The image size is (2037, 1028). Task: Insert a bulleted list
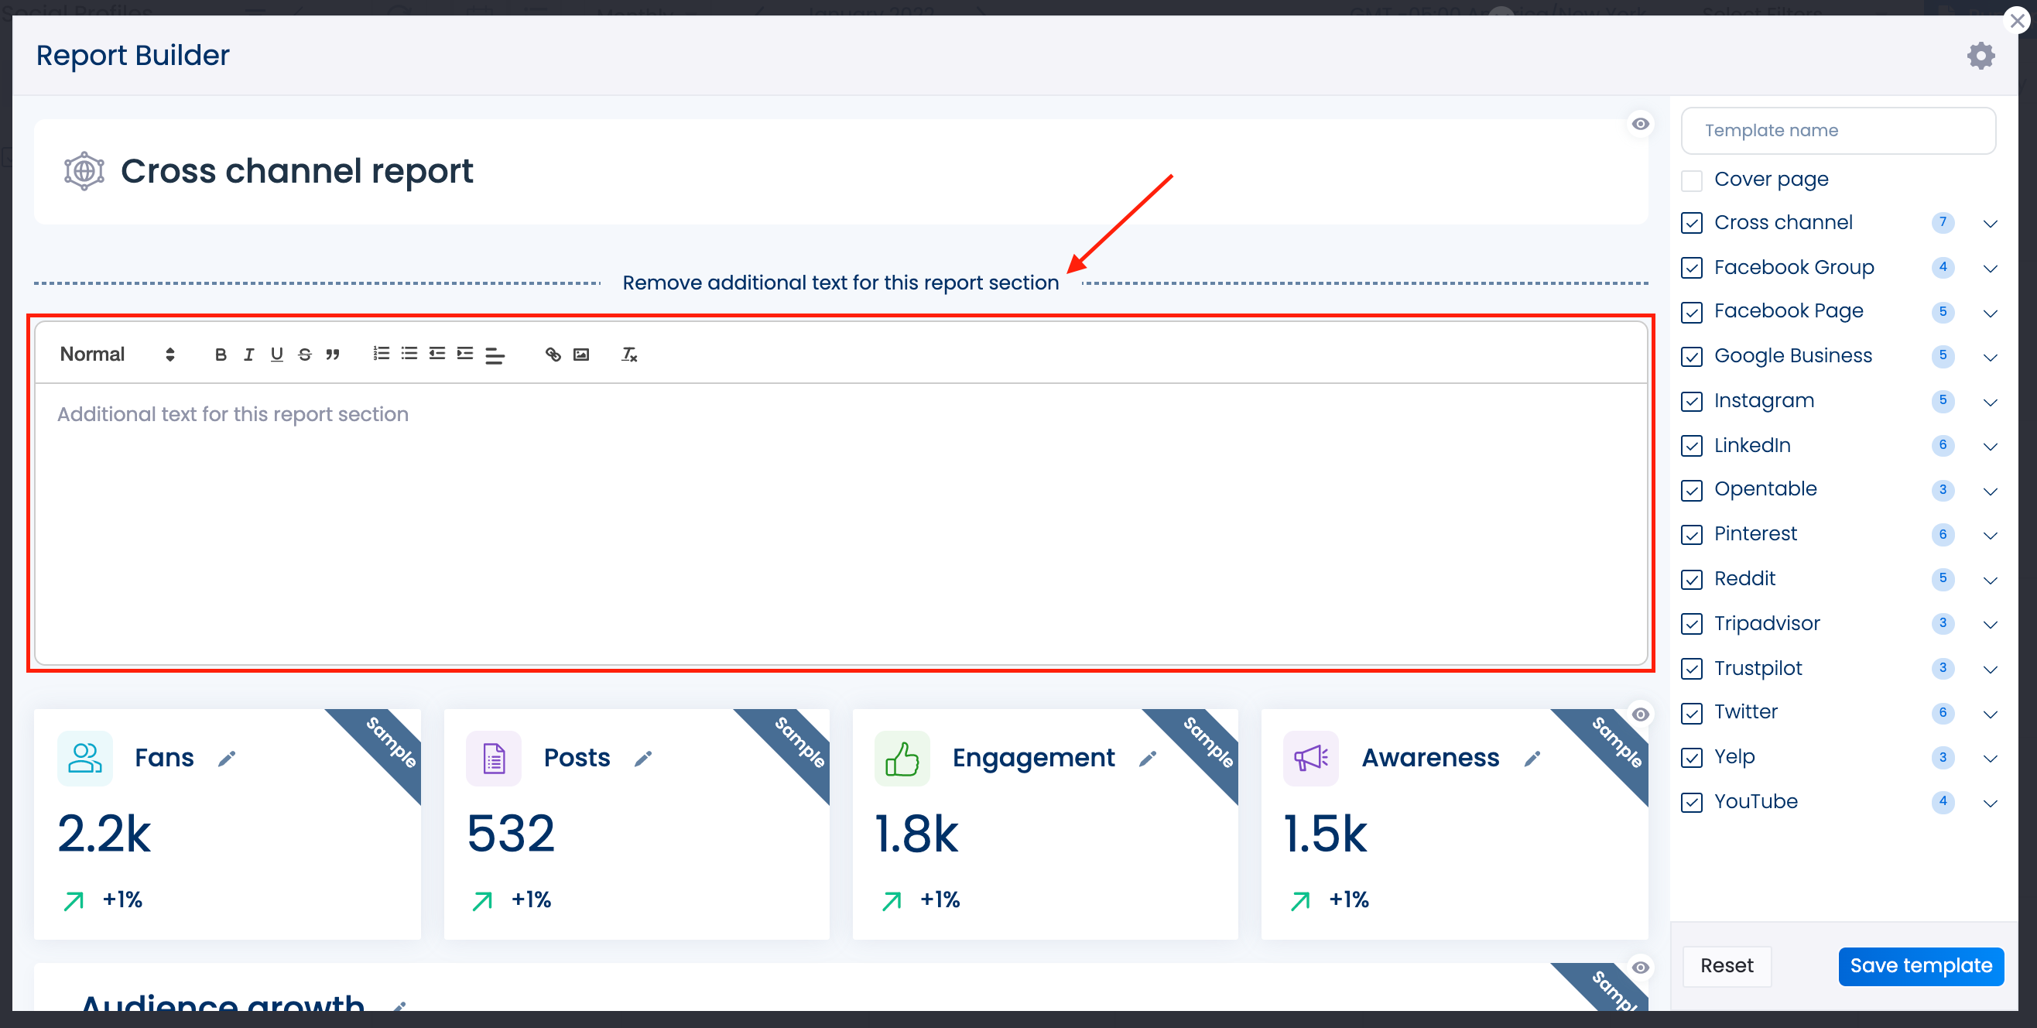(x=409, y=354)
